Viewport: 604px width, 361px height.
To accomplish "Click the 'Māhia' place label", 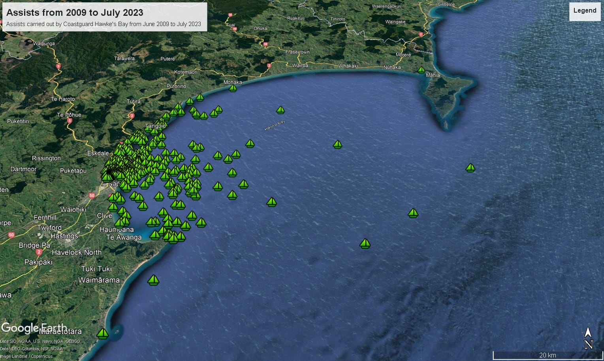I will point(433,75).
